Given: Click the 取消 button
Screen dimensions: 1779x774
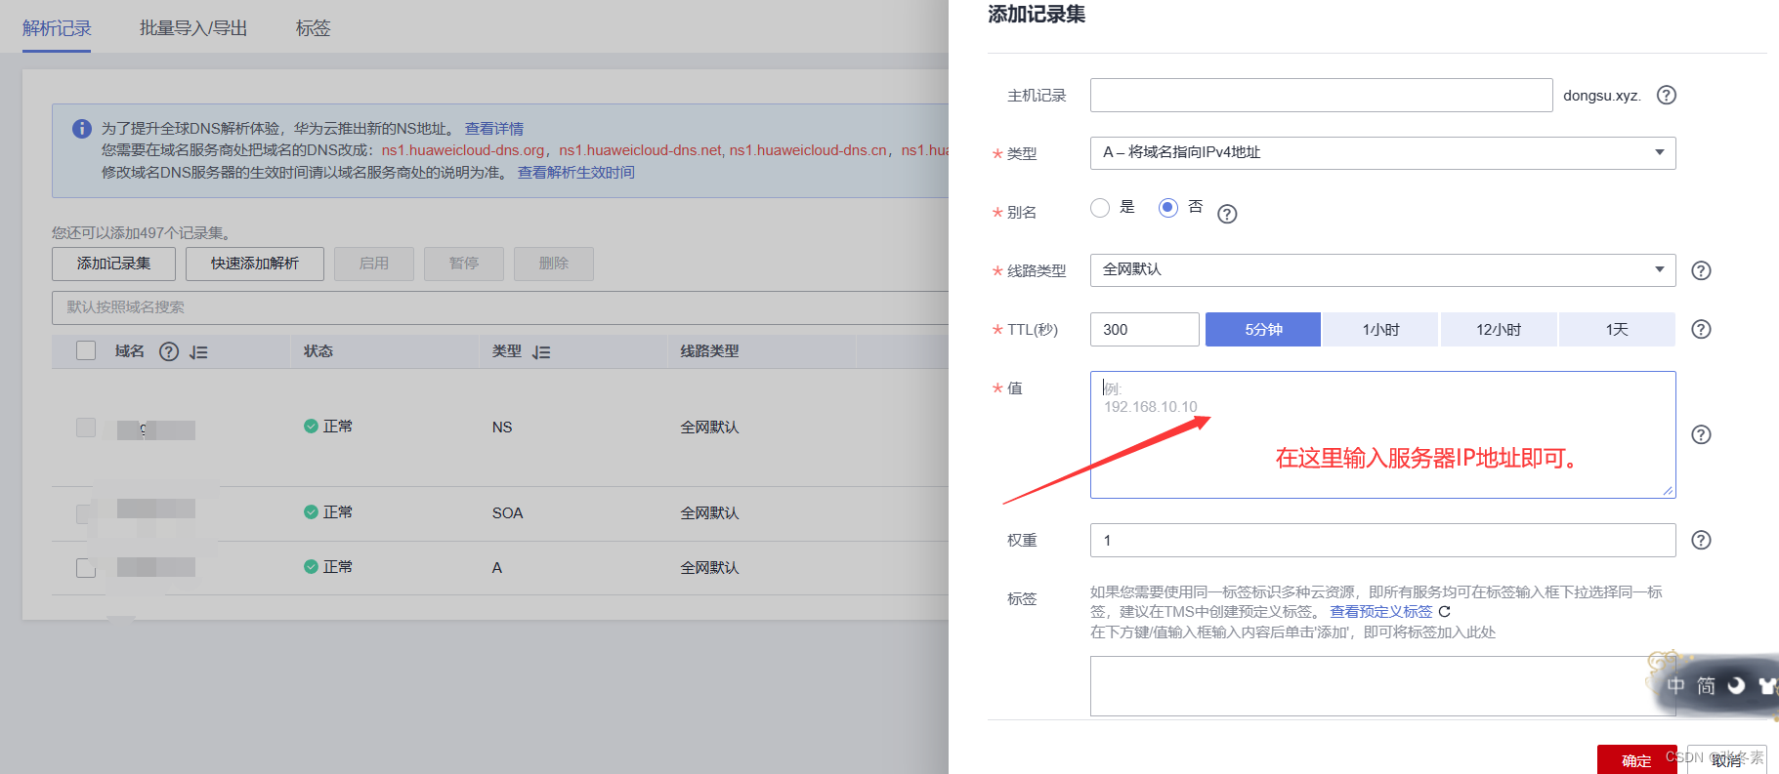Looking at the screenshot, I should tap(1726, 759).
